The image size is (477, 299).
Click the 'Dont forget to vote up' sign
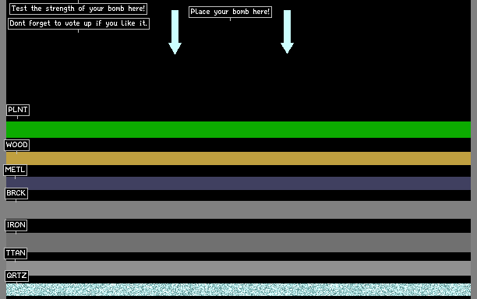point(79,23)
